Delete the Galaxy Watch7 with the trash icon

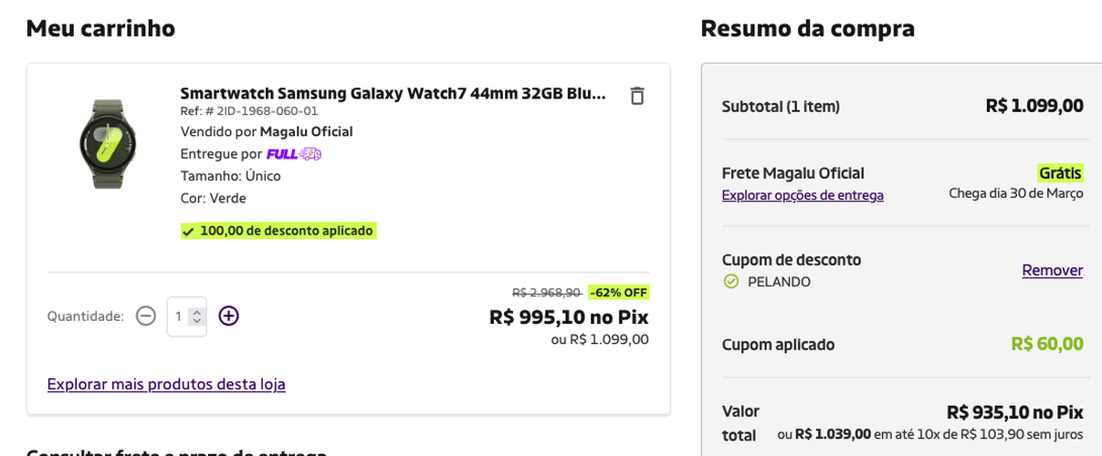coord(637,95)
